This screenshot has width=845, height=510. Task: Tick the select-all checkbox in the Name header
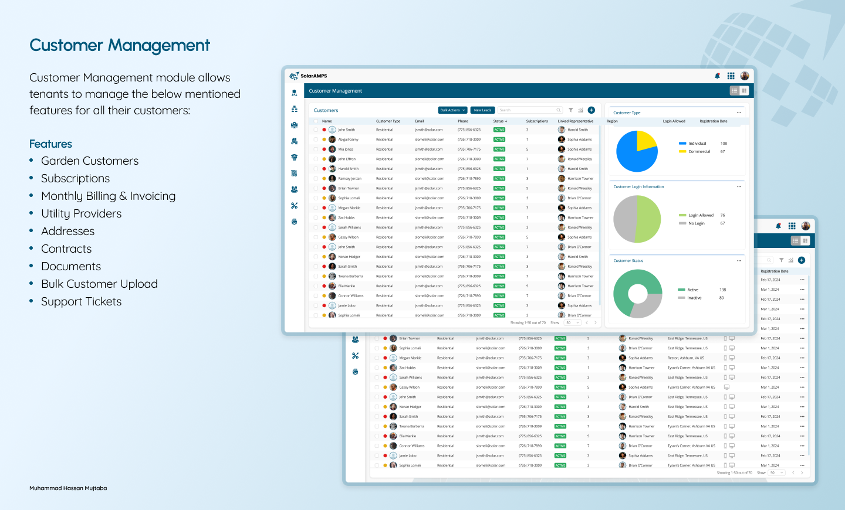[x=316, y=121]
